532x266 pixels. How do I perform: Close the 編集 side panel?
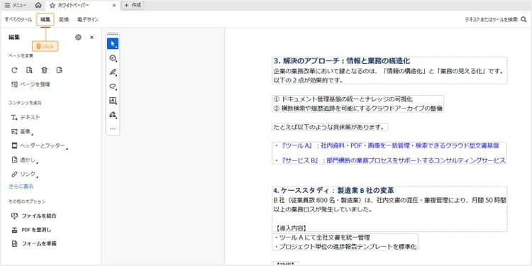coord(92,38)
